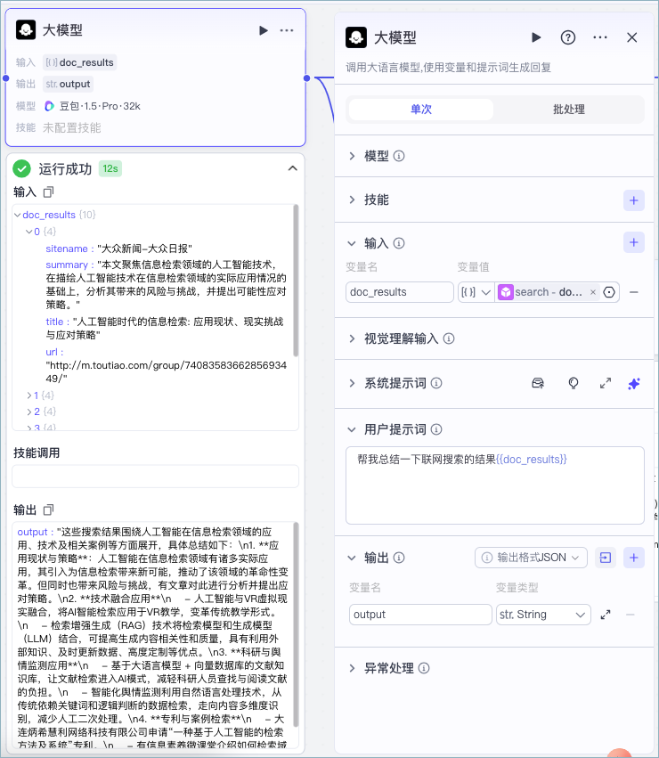Run the node from right panel header

tap(536, 37)
